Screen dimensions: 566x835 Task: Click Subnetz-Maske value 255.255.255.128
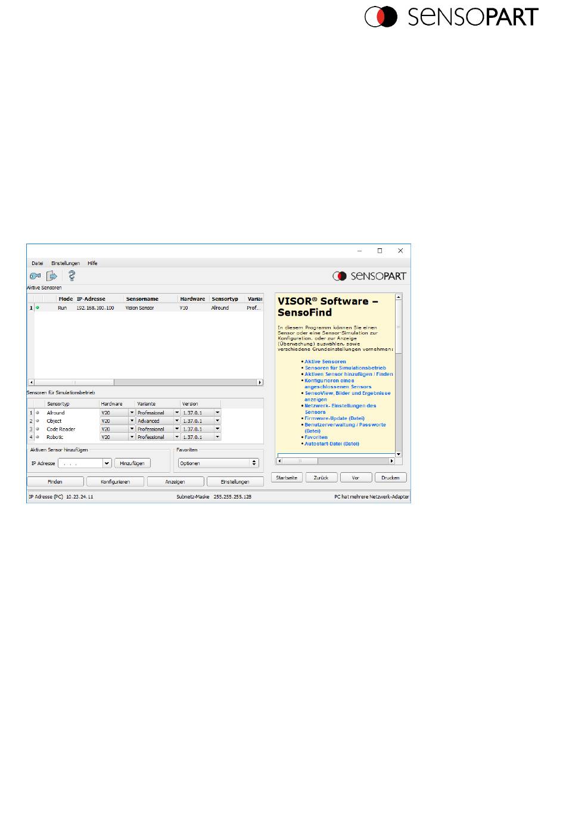point(232,496)
